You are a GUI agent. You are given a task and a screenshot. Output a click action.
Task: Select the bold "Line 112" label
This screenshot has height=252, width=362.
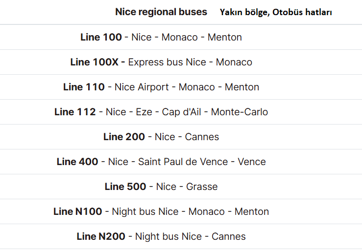point(75,112)
